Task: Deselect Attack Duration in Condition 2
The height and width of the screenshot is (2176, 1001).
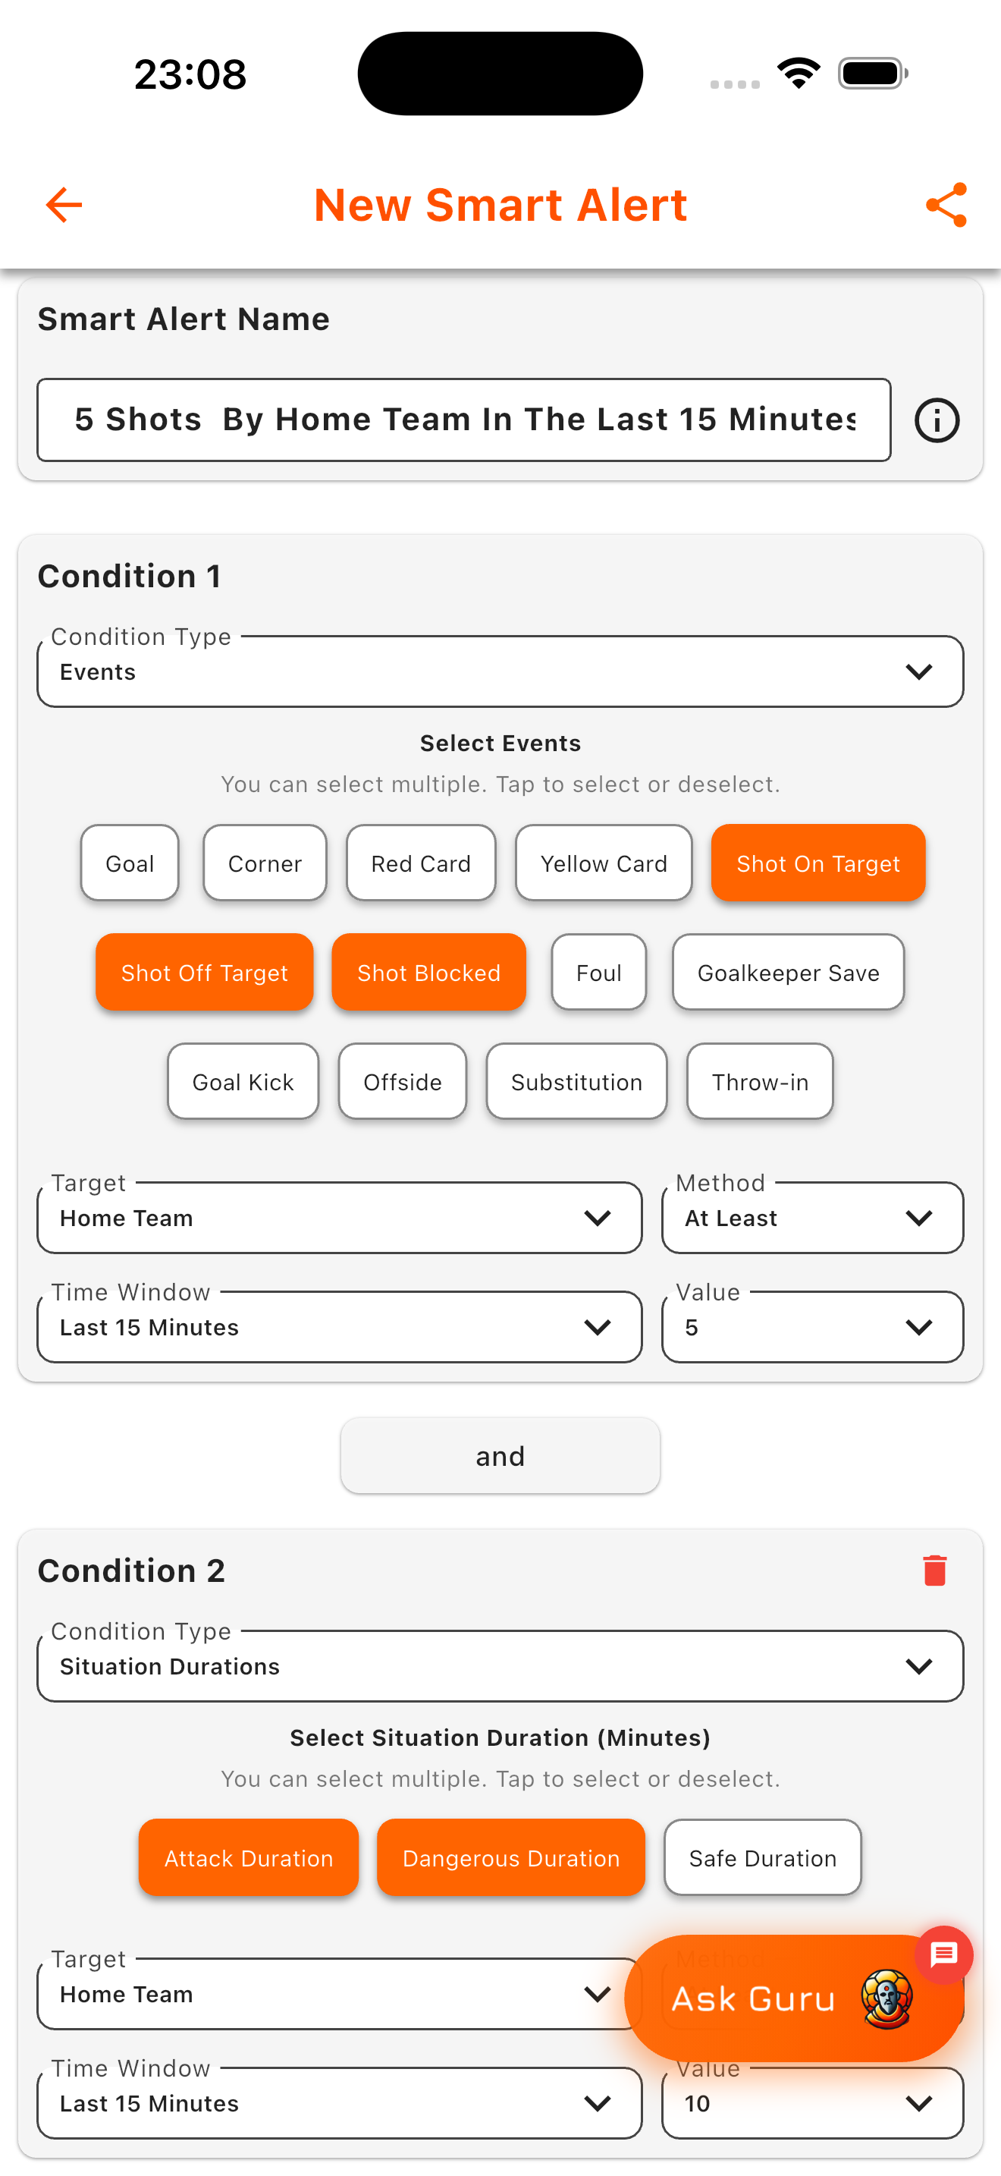Action: point(248,1858)
